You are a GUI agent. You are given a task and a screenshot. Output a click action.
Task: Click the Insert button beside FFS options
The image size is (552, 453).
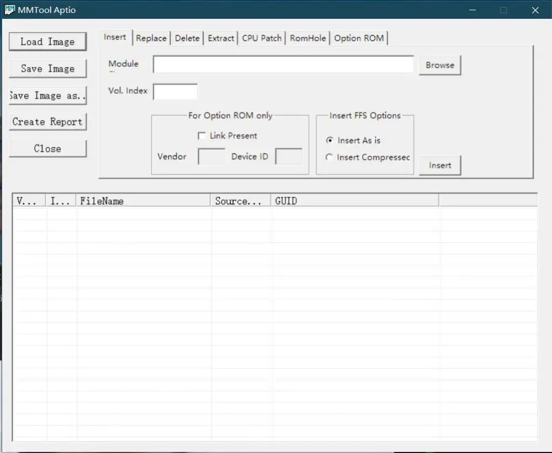click(x=440, y=166)
